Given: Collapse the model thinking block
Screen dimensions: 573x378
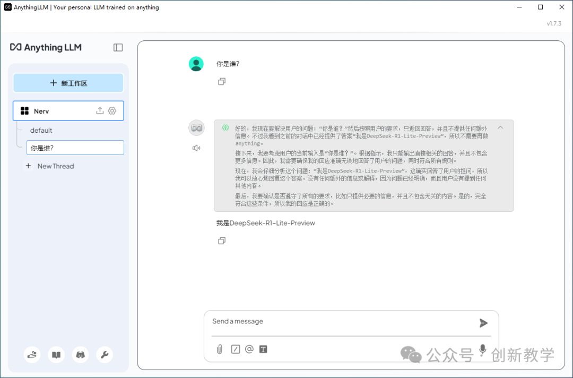Looking at the screenshot, I should [x=500, y=127].
